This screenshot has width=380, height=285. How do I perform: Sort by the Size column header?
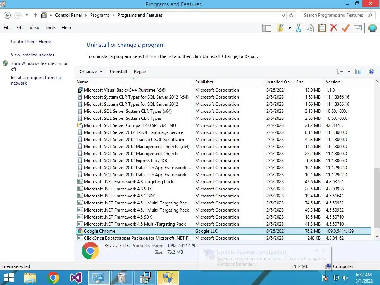click(x=308, y=82)
